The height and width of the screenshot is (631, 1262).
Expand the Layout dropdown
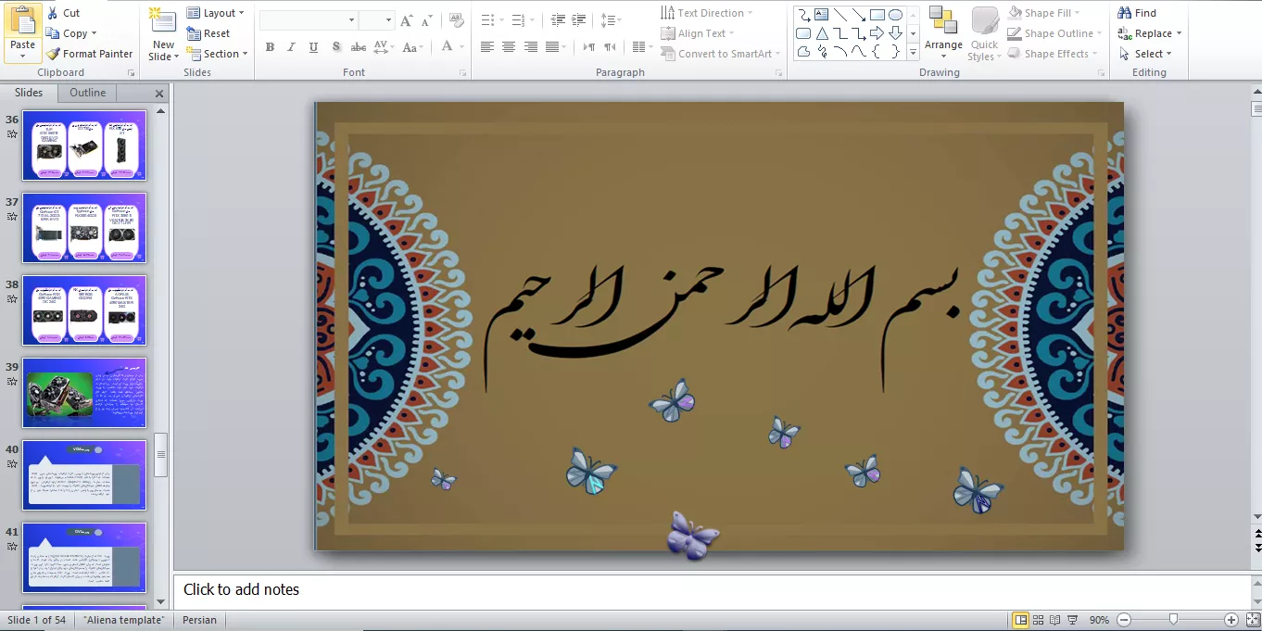216,13
